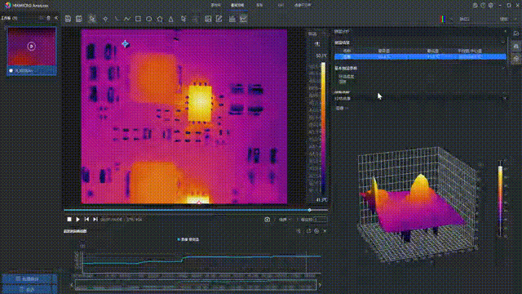The width and height of the screenshot is (522, 294).
Task: Click the rainbow palette color icon
Action: (443, 19)
